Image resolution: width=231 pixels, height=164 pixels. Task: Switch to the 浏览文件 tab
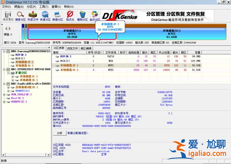coord(72,48)
